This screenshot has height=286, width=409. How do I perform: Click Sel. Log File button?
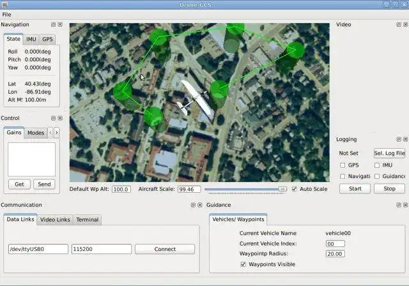[389, 153]
